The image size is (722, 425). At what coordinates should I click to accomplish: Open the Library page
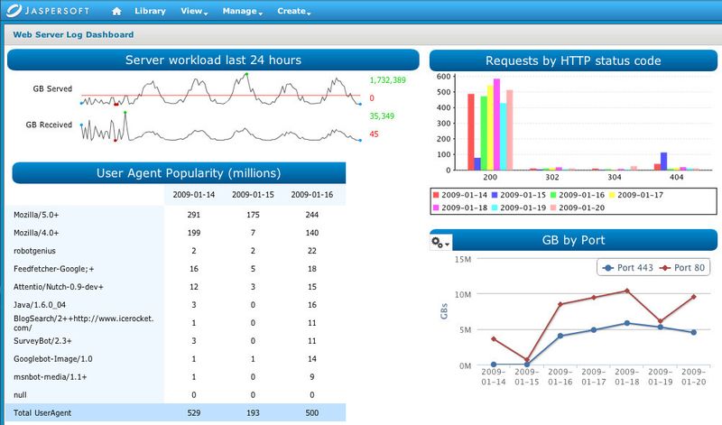point(150,12)
